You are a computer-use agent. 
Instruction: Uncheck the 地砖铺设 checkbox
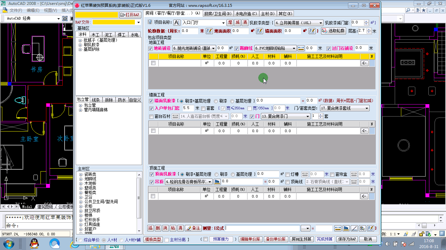(151, 49)
